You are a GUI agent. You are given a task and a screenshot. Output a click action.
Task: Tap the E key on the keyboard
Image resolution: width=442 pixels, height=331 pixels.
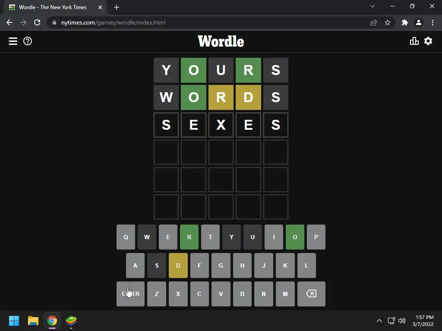168,237
